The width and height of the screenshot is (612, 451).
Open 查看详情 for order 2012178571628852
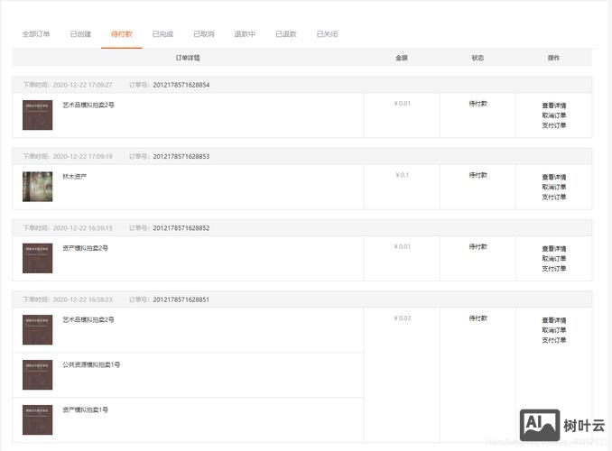(x=554, y=249)
